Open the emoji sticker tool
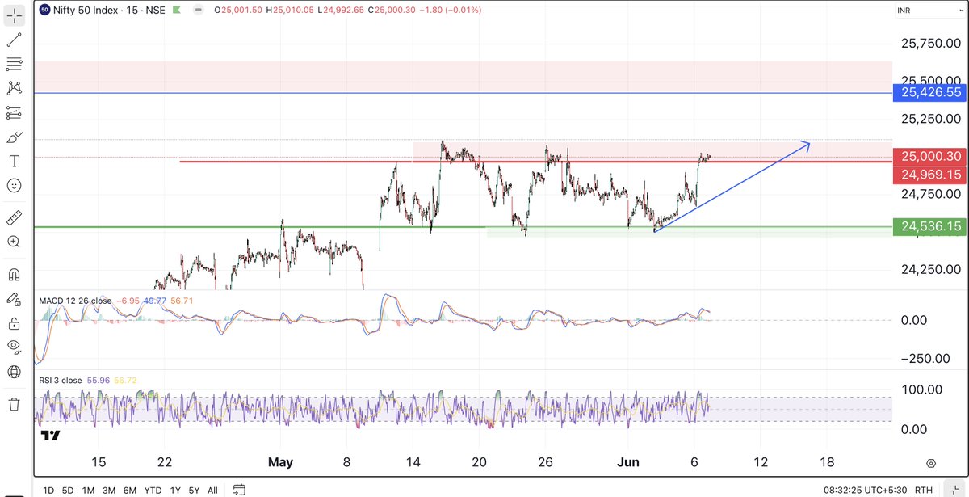The height and width of the screenshot is (497, 969). coord(14,185)
